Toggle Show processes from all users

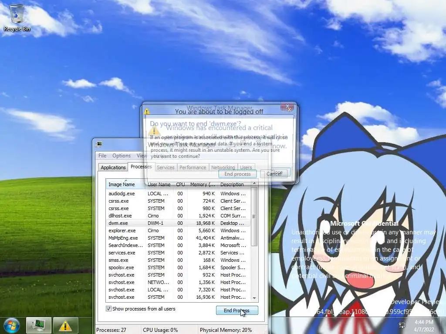108,309
